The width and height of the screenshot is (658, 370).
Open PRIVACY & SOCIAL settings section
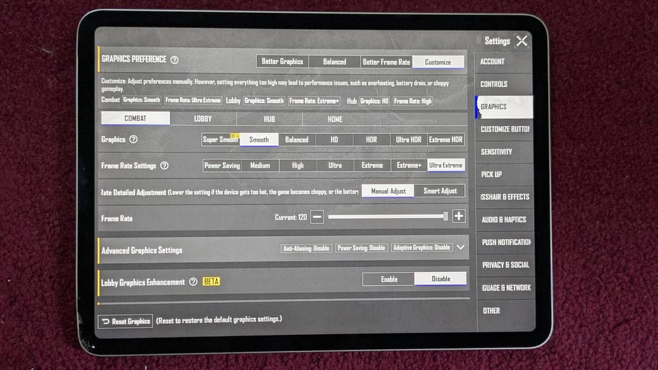pyautogui.click(x=506, y=265)
